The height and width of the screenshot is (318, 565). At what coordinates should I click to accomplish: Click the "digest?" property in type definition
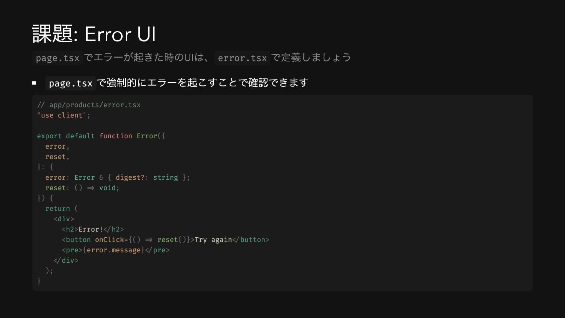click(130, 177)
